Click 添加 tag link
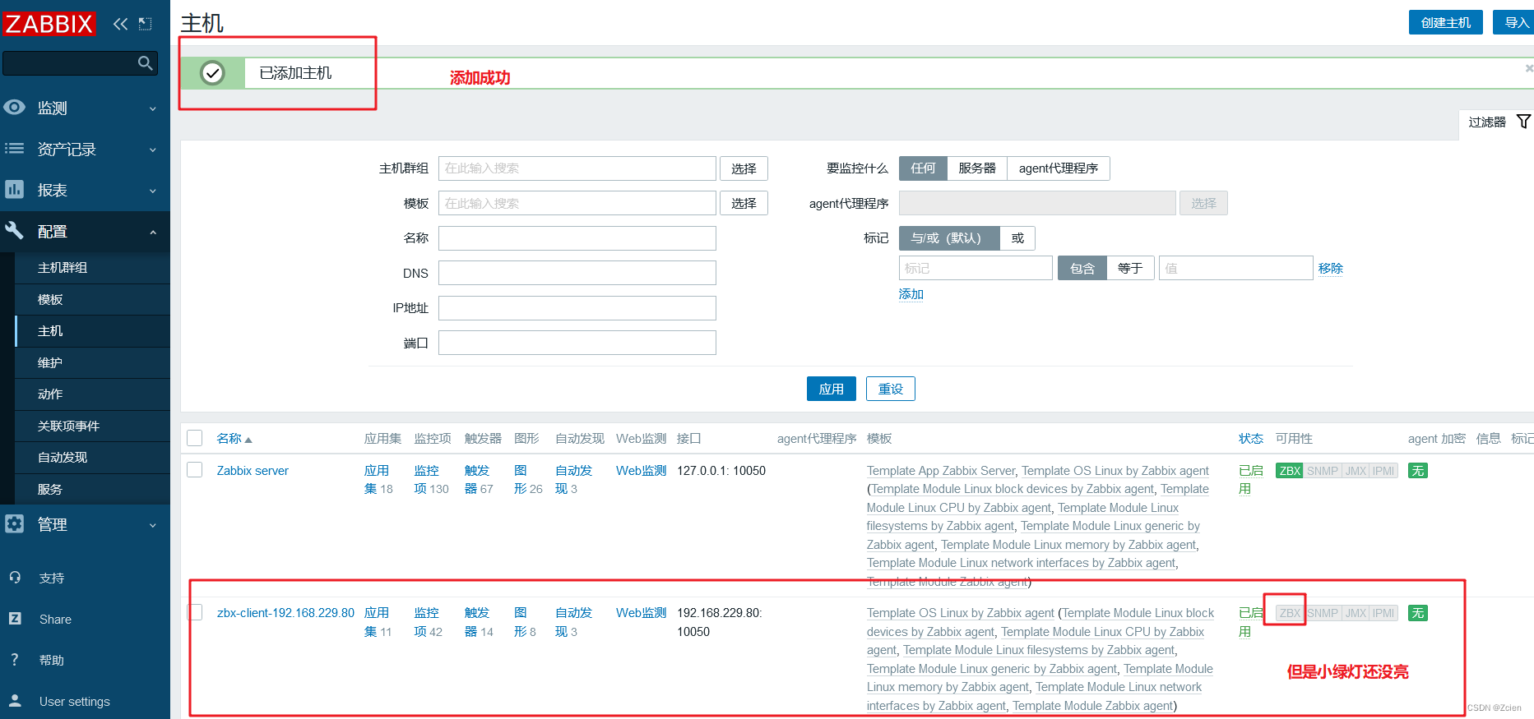The image size is (1534, 719). [911, 294]
